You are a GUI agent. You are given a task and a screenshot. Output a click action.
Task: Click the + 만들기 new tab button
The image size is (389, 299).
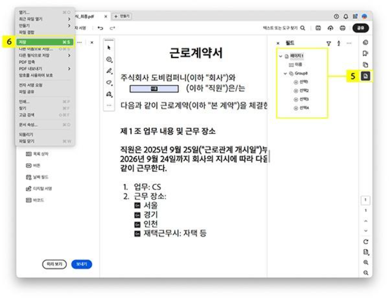coord(122,17)
